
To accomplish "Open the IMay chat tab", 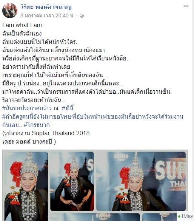I will tap(185, 216).
